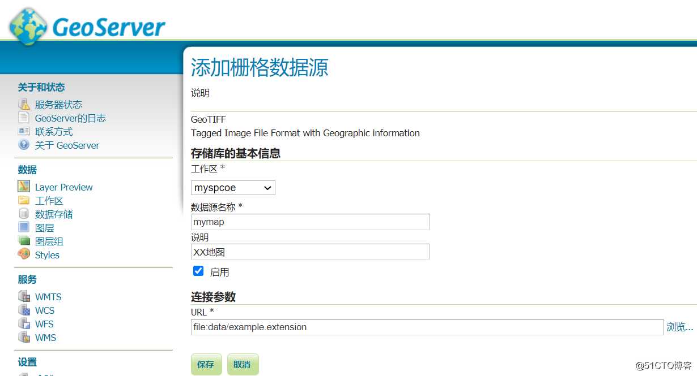Click the 数据源名称 field containing mymap
The height and width of the screenshot is (376, 697).
310,222
